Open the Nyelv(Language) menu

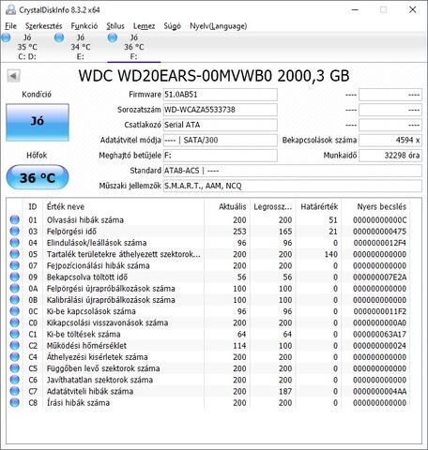pyautogui.click(x=219, y=26)
